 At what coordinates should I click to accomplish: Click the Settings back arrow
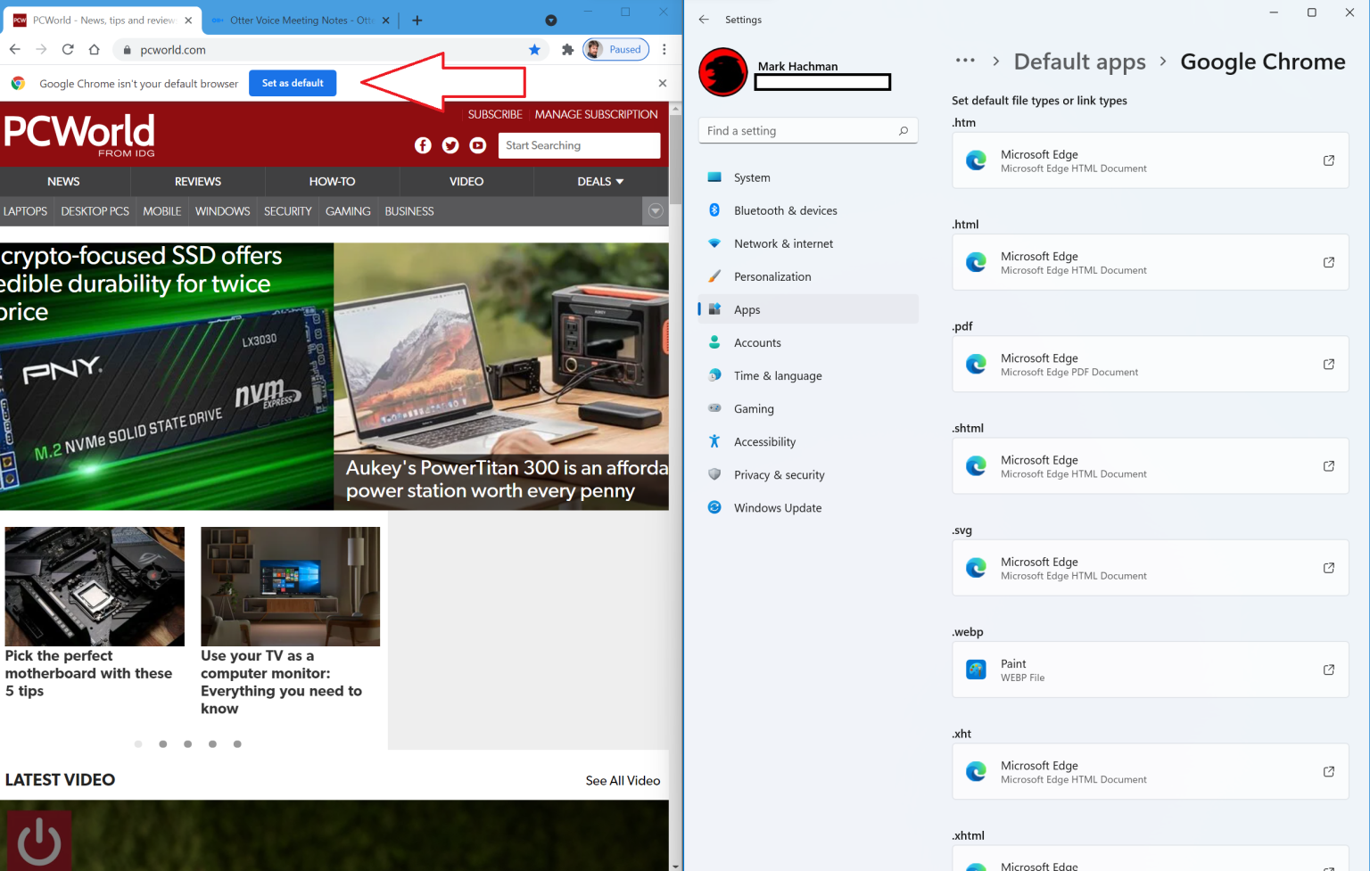point(704,19)
